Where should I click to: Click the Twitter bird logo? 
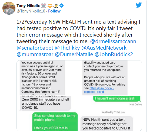(x=139, y=5)
